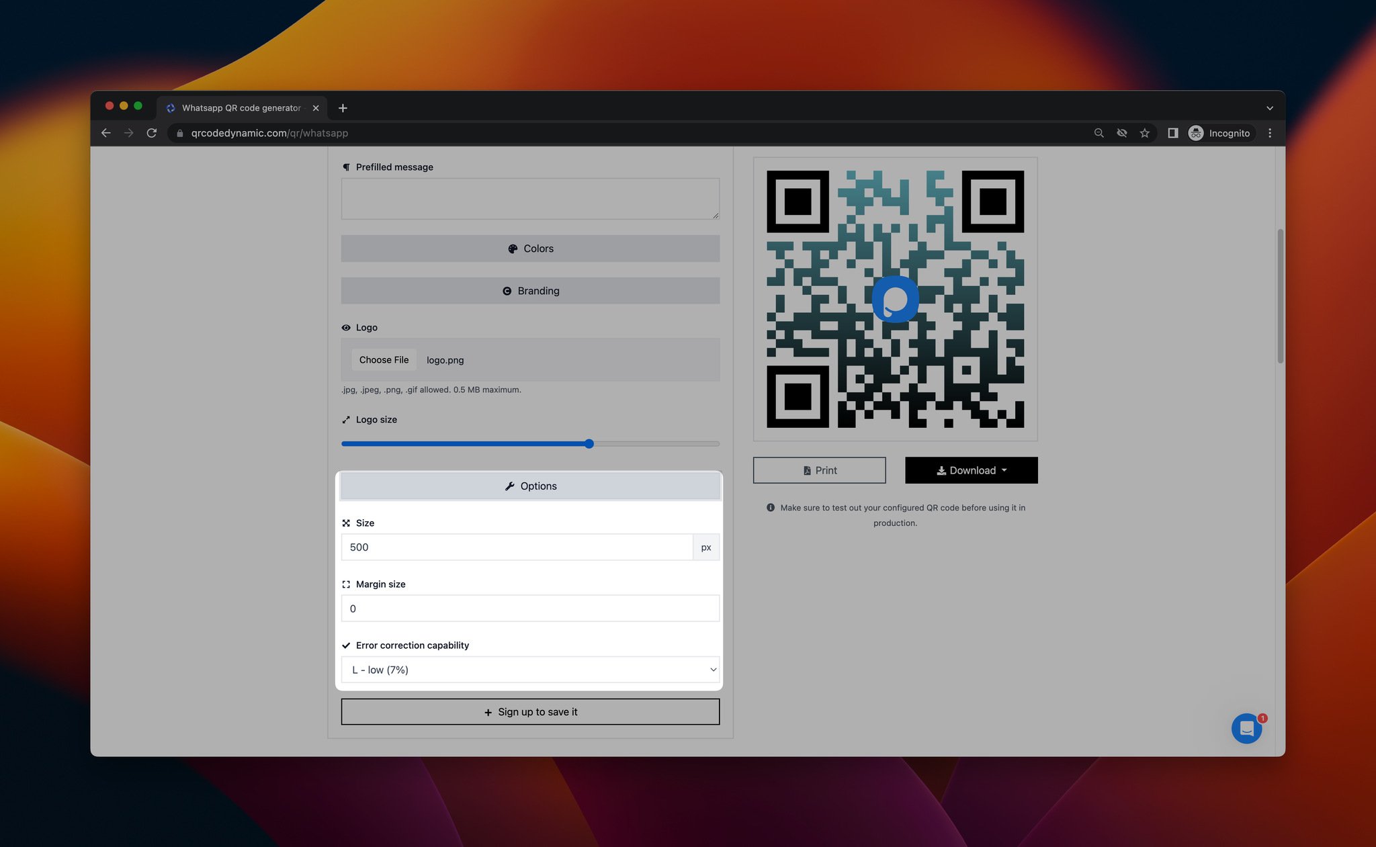Click the Print button
The height and width of the screenshot is (847, 1376).
(x=819, y=470)
